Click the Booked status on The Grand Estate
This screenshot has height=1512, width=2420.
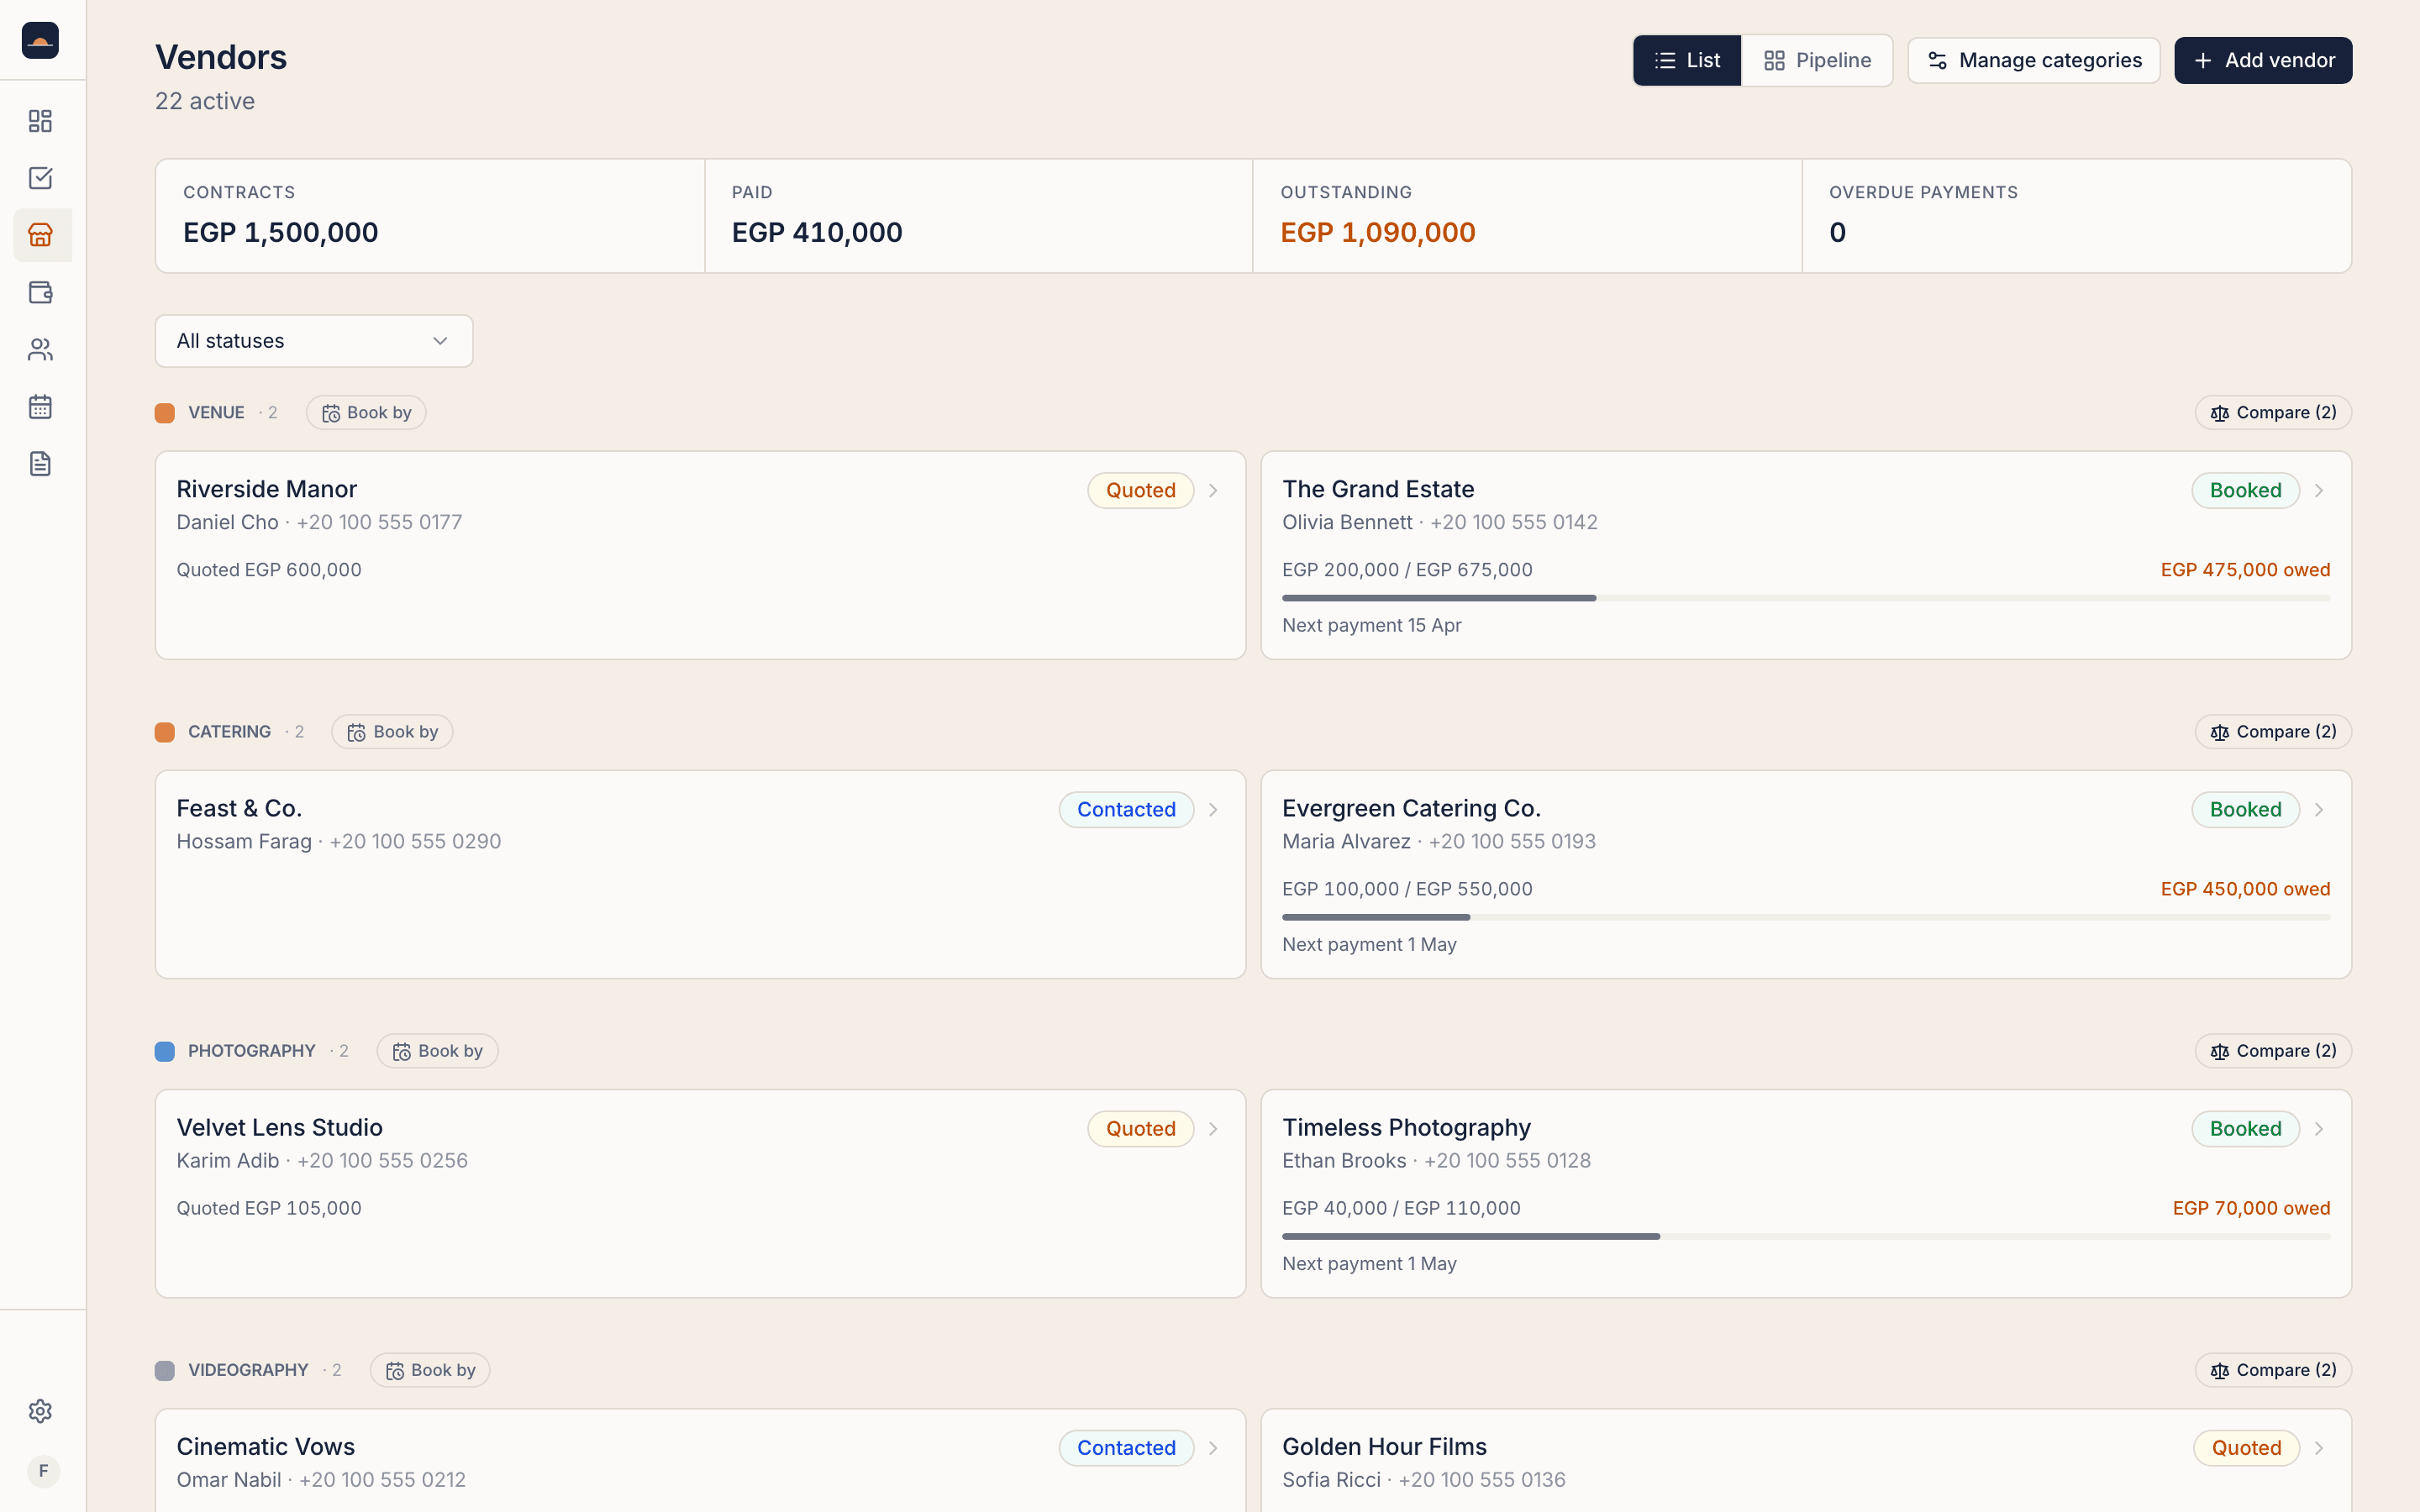tap(2246, 490)
